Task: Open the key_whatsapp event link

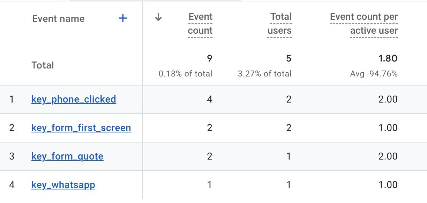Action: coord(63,185)
